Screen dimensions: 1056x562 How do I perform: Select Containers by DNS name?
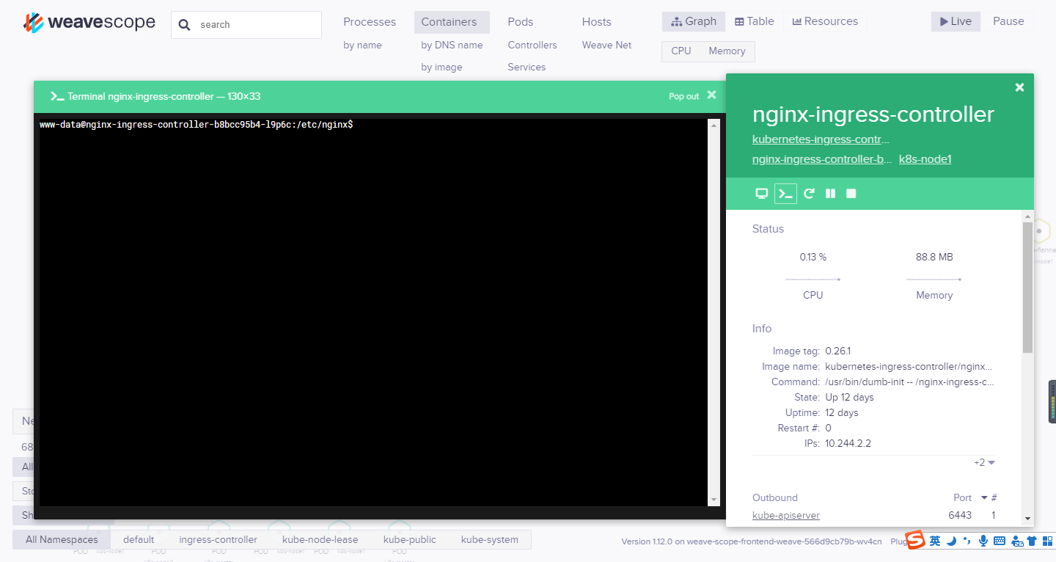click(452, 45)
